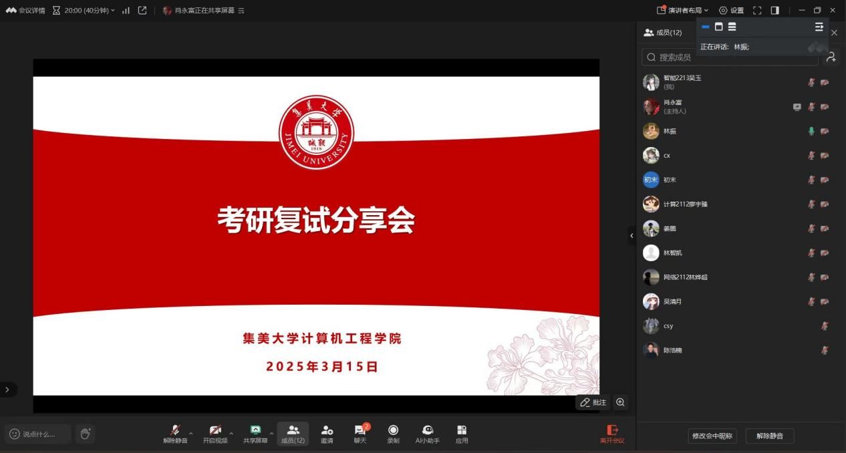Click the 搜索成员 search field

tap(730, 57)
